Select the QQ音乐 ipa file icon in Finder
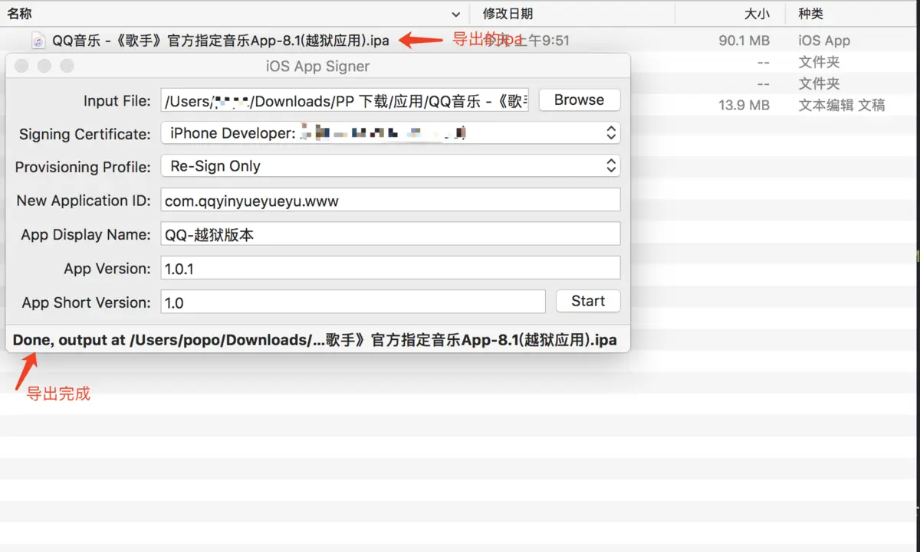 pos(38,41)
